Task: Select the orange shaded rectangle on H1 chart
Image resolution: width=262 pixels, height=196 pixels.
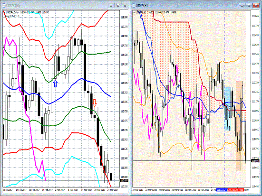Action: tap(239, 126)
